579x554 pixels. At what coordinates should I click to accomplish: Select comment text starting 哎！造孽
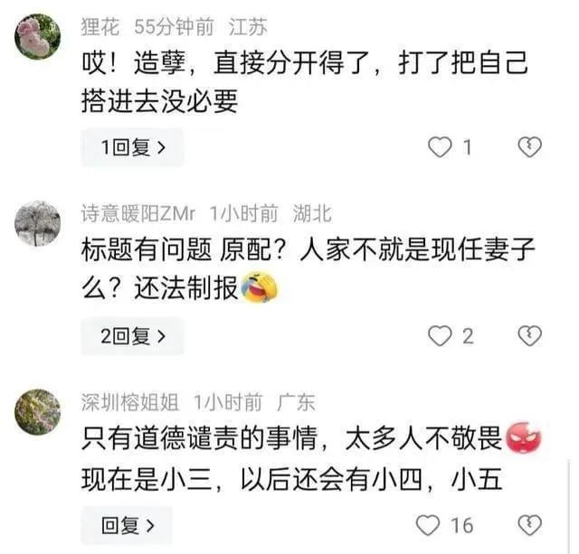click(305, 81)
